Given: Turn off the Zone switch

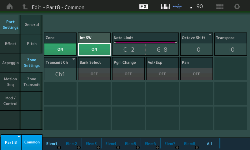Looking at the screenshot, I should tap(60, 49).
